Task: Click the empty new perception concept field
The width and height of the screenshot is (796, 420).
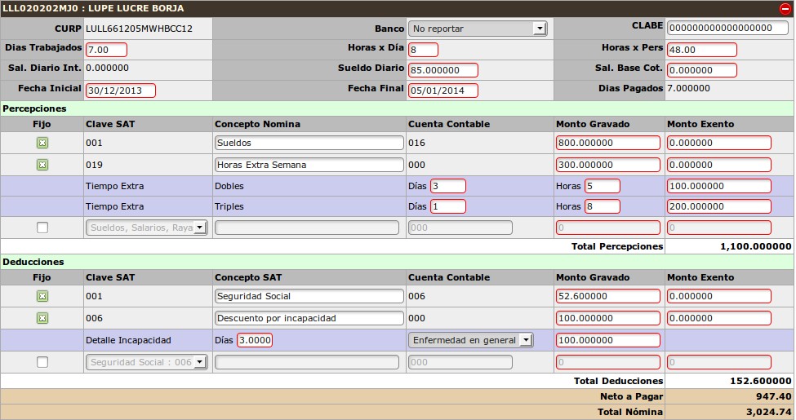Action: tap(307, 228)
